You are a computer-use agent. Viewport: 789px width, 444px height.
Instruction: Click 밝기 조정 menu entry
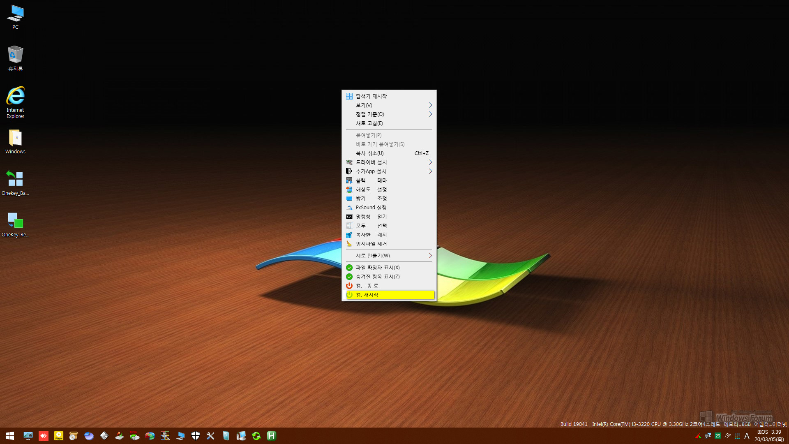click(x=389, y=199)
